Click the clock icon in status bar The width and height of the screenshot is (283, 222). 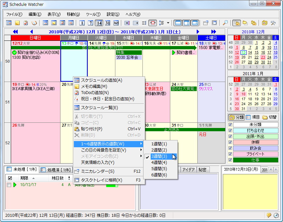pyautogui.click(x=276, y=215)
